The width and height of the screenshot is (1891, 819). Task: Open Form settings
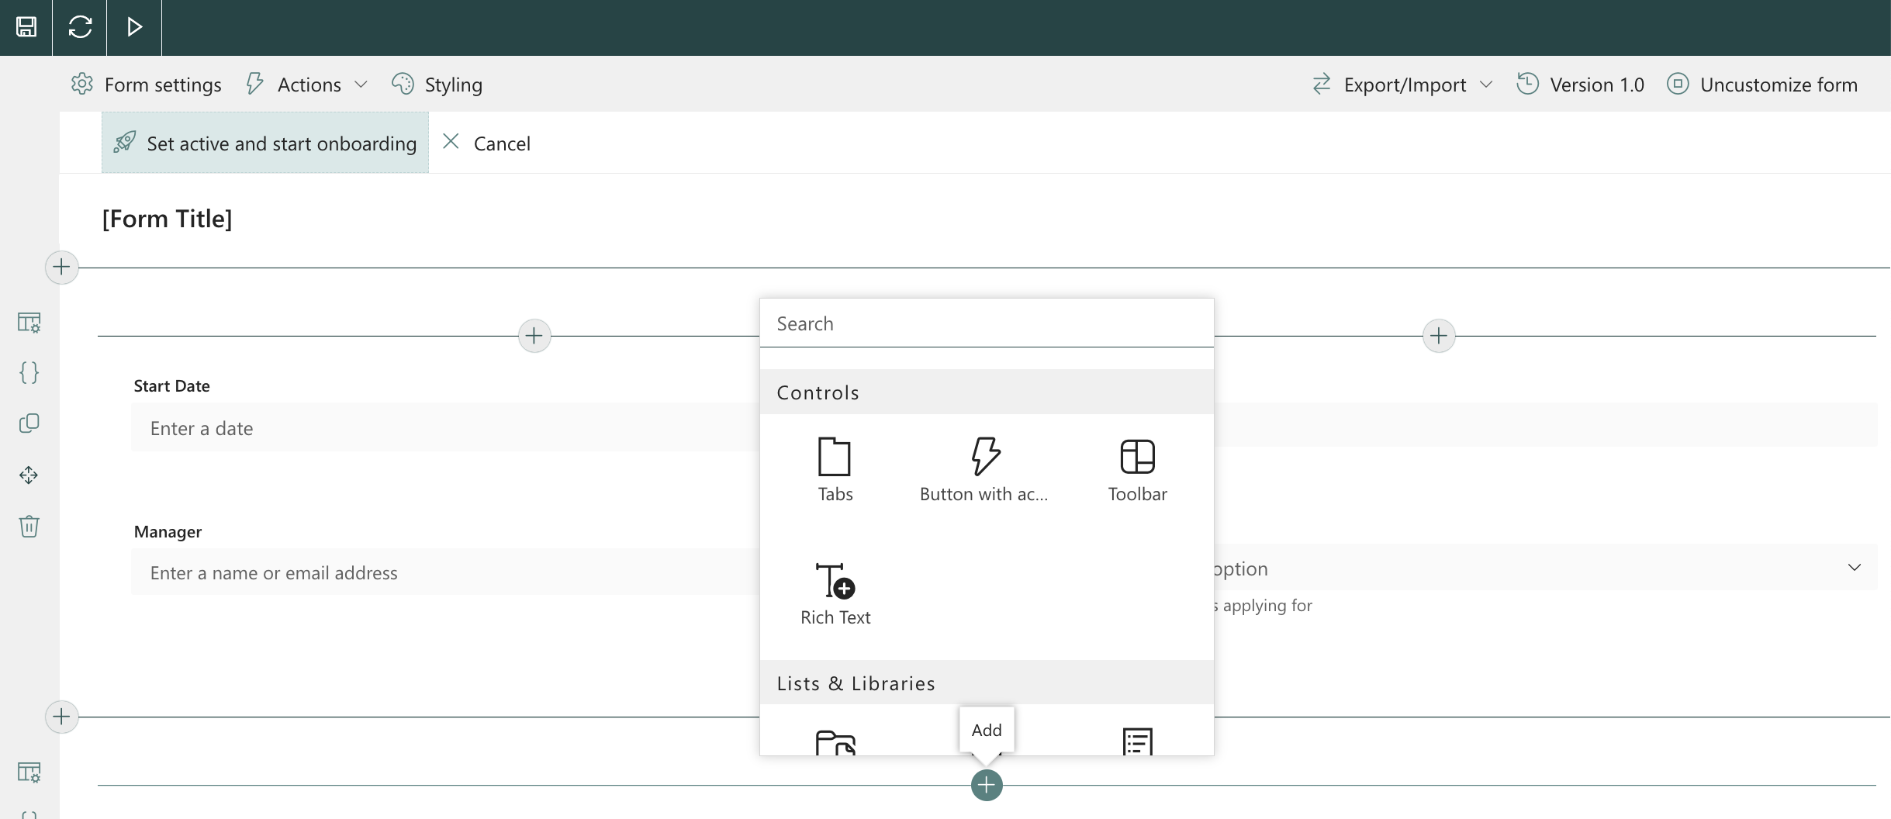[146, 85]
